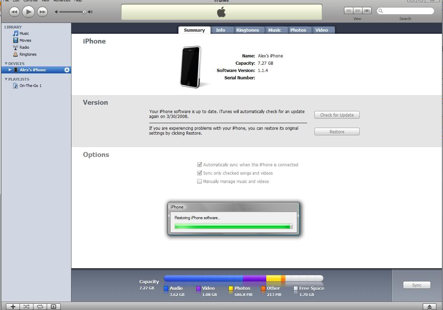Switch to list view button
The image size is (443, 310).
click(x=349, y=11)
